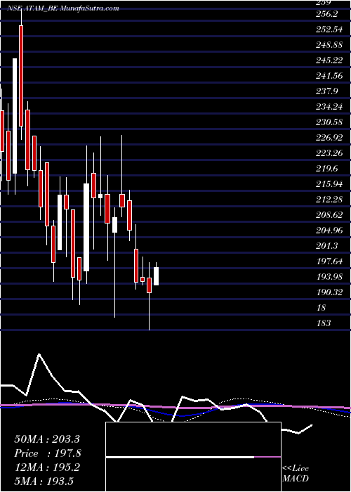
Task: Click the 50MA : 203.3 readout
Action: [x=47, y=439]
